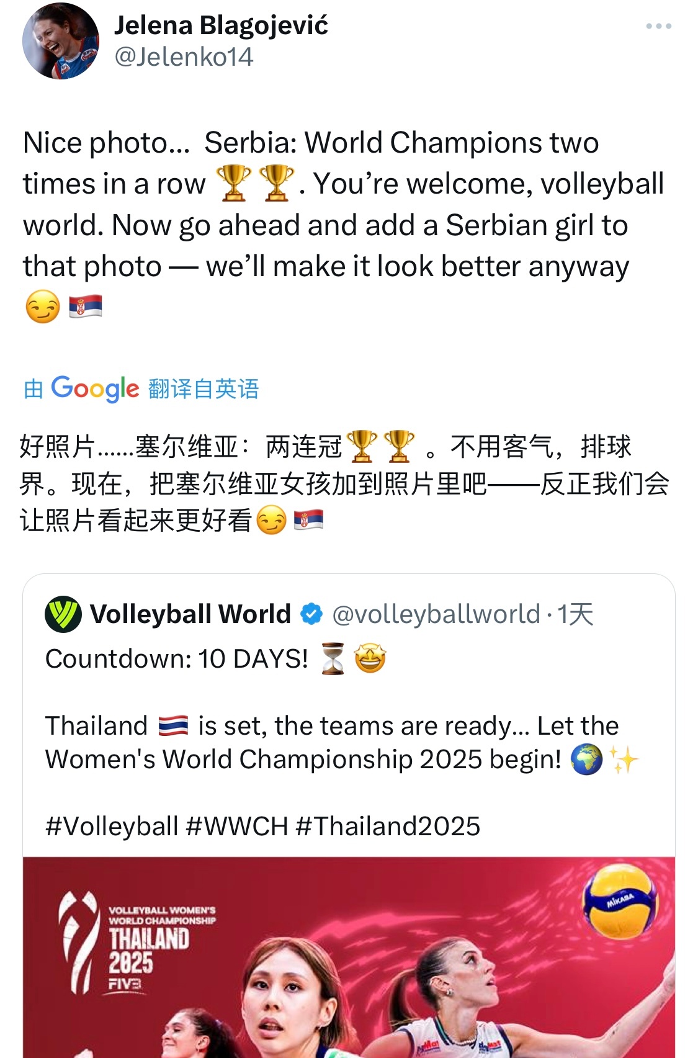Tap the Google translated from English label
This screenshot has width=698, height=1058.
tap(141, 389)
